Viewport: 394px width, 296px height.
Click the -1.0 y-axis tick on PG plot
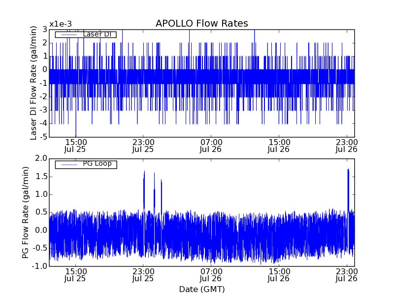[x=40, y=266]
